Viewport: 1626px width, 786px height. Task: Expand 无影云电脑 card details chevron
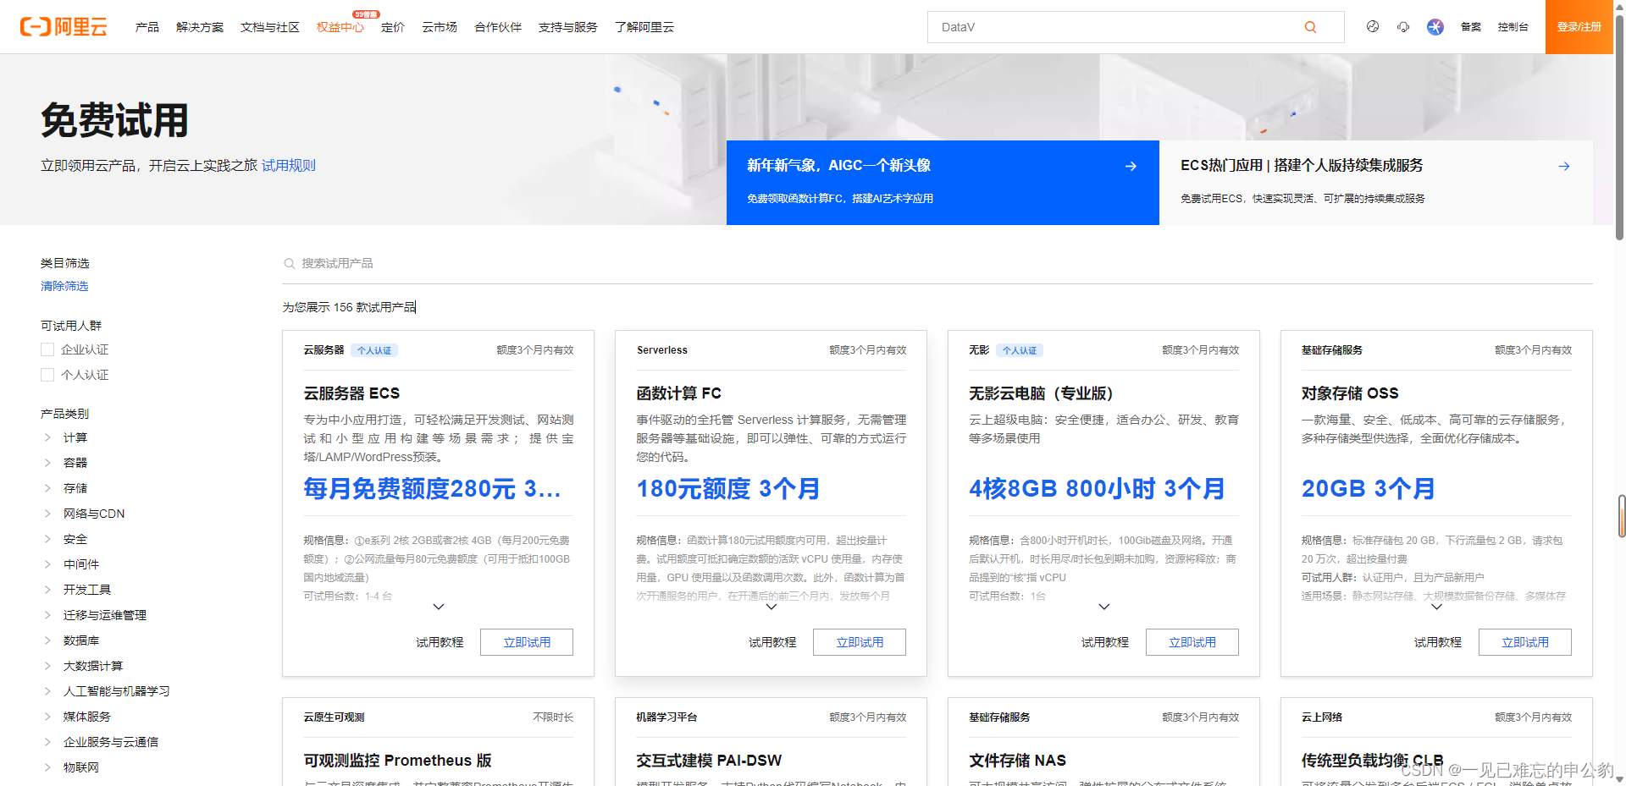tap(1104, 607)
